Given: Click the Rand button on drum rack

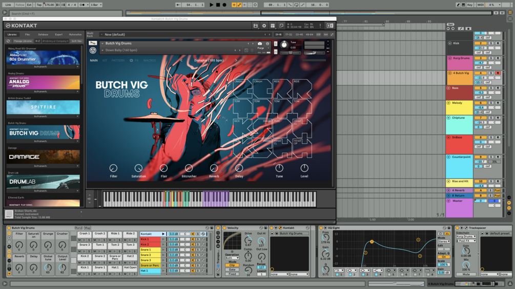Looking at the screenshot, I should [x=78, y=228].
